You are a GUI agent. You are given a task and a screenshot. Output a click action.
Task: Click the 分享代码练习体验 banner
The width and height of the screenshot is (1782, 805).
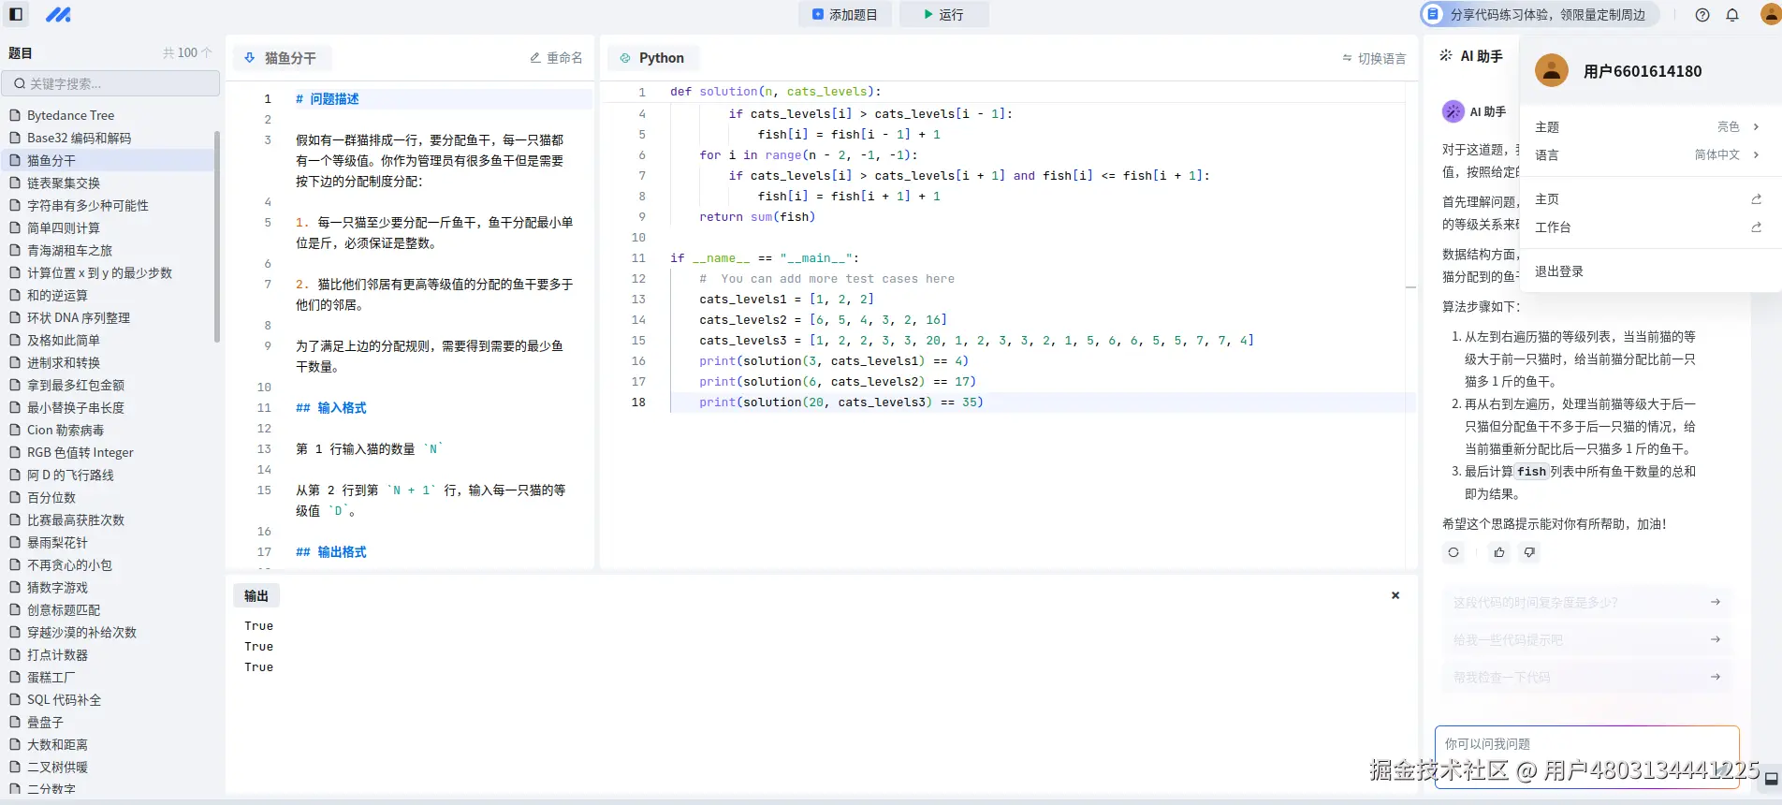click(1540, 15)
